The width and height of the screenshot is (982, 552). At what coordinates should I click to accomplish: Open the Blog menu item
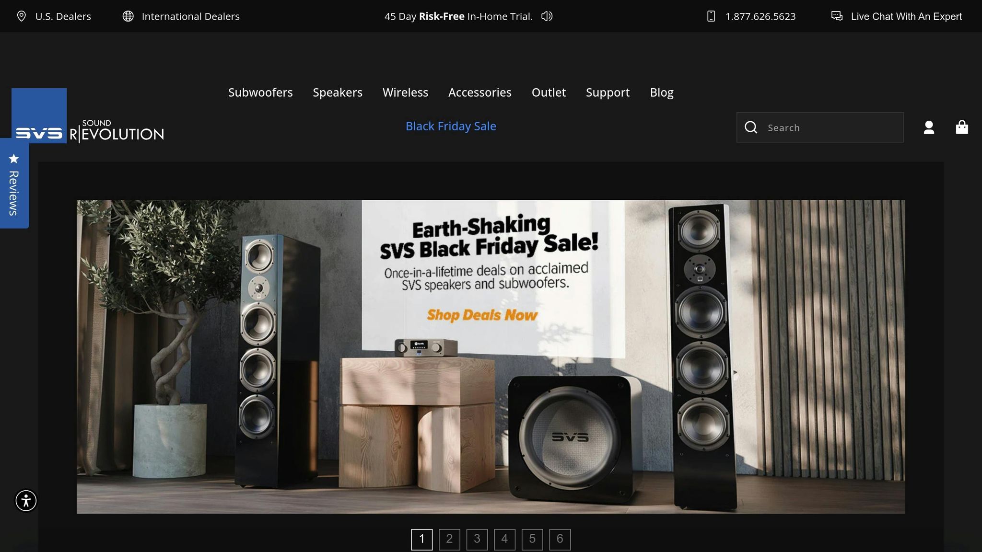coord(662,92)
